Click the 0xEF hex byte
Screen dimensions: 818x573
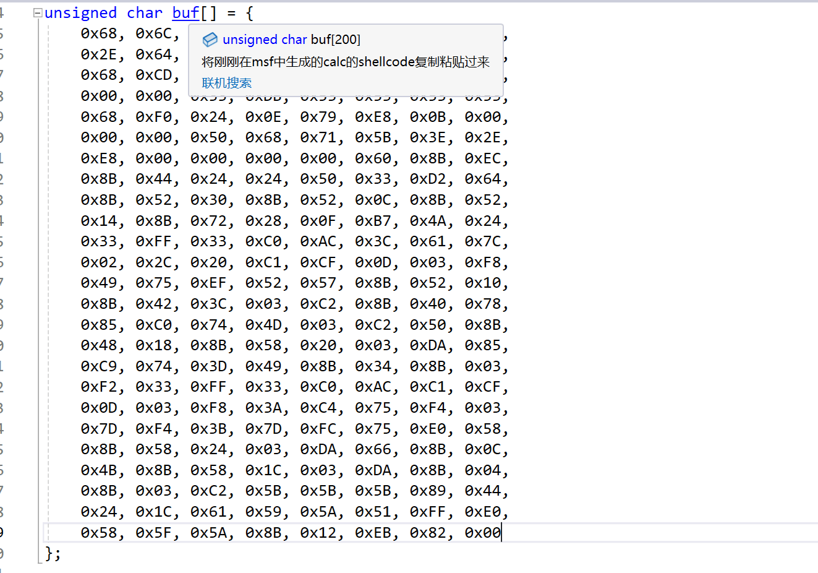pyautogui.click(x=208, y=283)
